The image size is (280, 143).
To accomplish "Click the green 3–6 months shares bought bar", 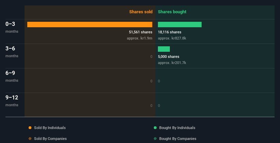I will click(x=164, y=49).
